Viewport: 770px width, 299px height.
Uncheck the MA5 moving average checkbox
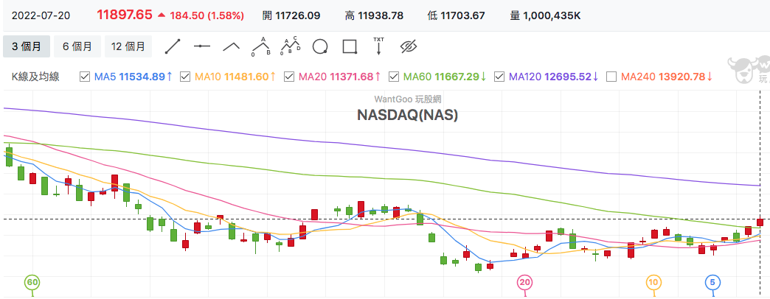click(85, 77)
